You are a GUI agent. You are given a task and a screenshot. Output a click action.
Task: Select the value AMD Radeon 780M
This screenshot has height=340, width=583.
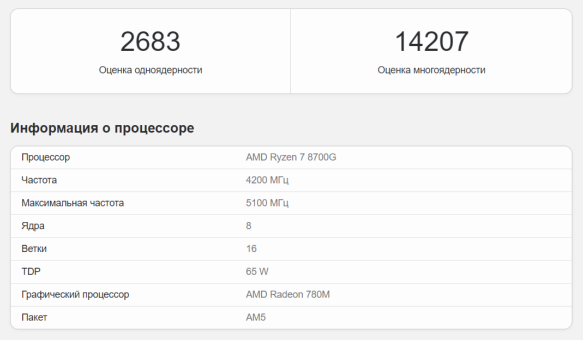[x=288, y=294]
